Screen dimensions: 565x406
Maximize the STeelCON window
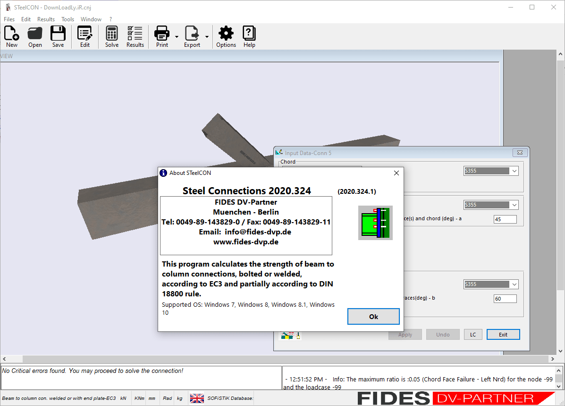[532, 7]
